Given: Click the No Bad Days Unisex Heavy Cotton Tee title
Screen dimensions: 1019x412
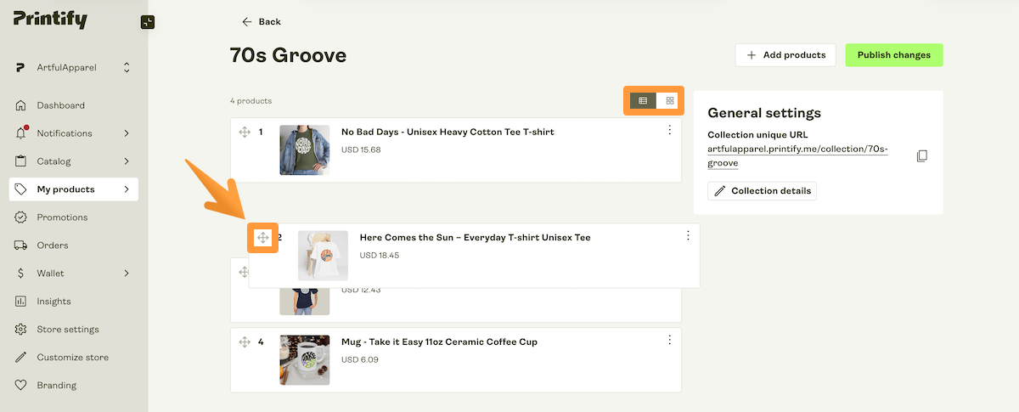Looking at the screenshot, I should (448, 133).
